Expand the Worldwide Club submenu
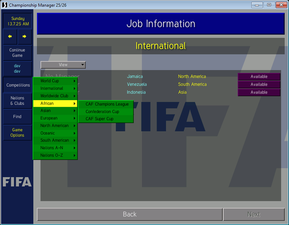Image resolution: width=289 pixels, height=225 pixels. coord(55,96)
